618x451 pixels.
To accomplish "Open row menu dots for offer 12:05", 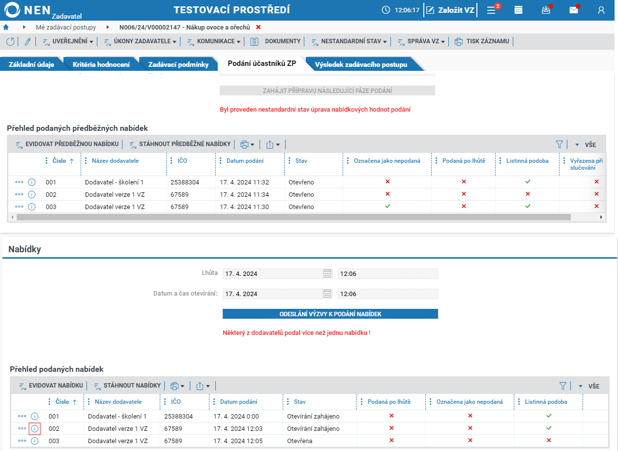I will (x=22, y=441).
